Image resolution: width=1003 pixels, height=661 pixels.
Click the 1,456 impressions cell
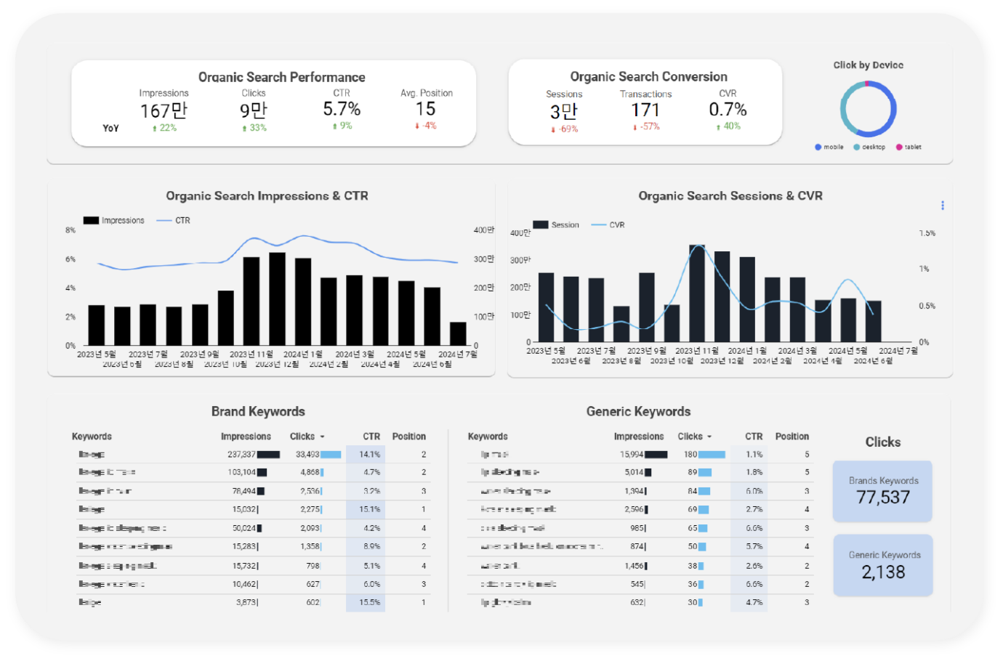(634, 566)
